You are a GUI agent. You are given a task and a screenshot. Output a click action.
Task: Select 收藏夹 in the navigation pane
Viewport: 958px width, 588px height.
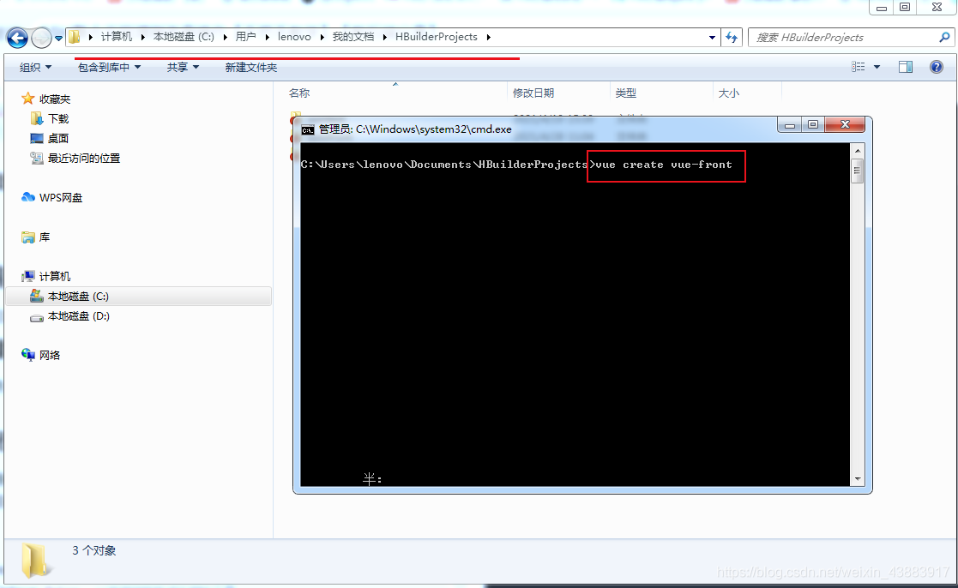[55, 99]
